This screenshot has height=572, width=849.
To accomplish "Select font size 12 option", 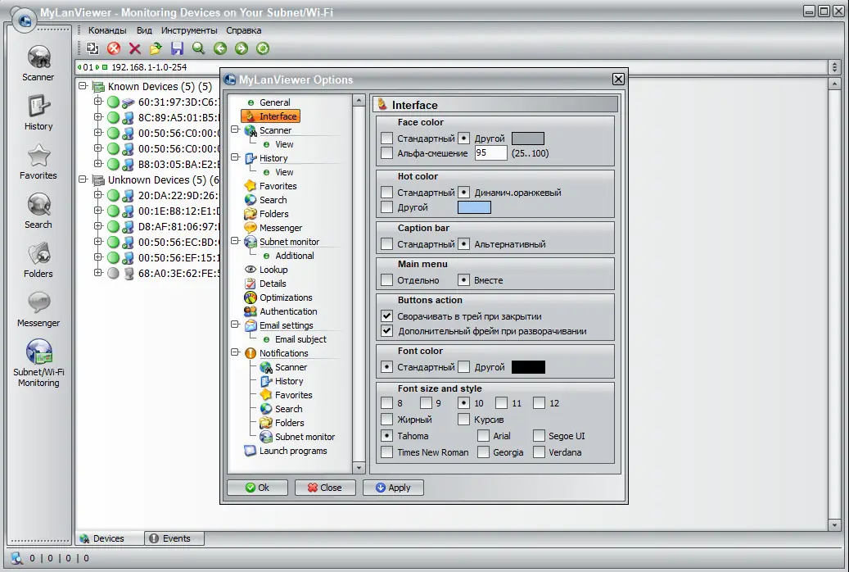I will click(x=539, y=403).
